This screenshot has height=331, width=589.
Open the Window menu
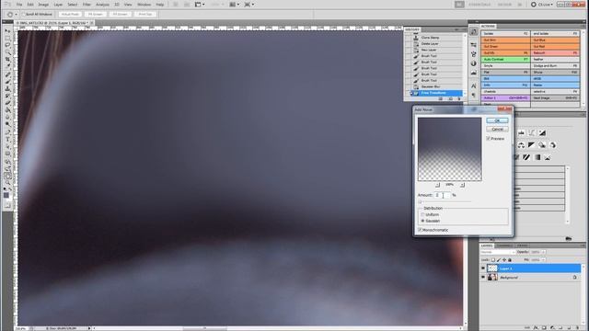(x=144, y=5)
